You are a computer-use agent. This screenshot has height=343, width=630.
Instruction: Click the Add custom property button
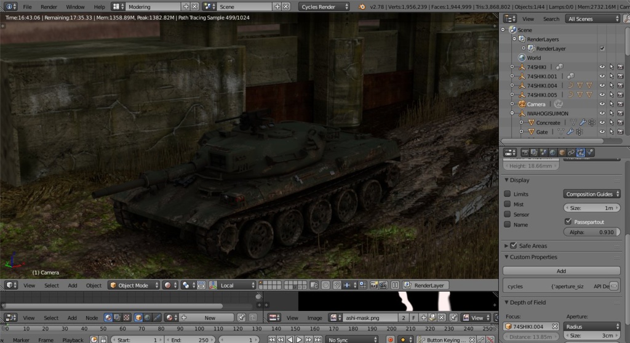click(x=561, y=271)
